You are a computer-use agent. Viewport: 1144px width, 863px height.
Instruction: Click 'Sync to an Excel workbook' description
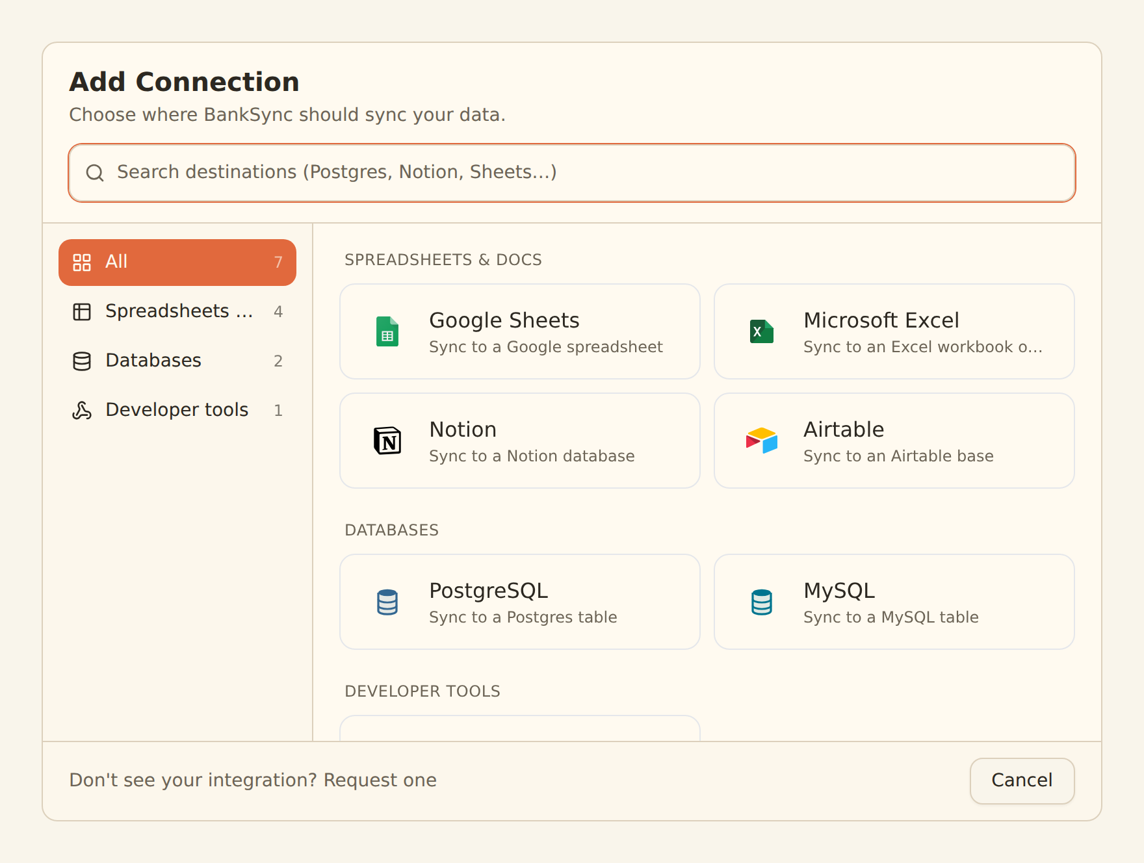(x=923, y=347)
